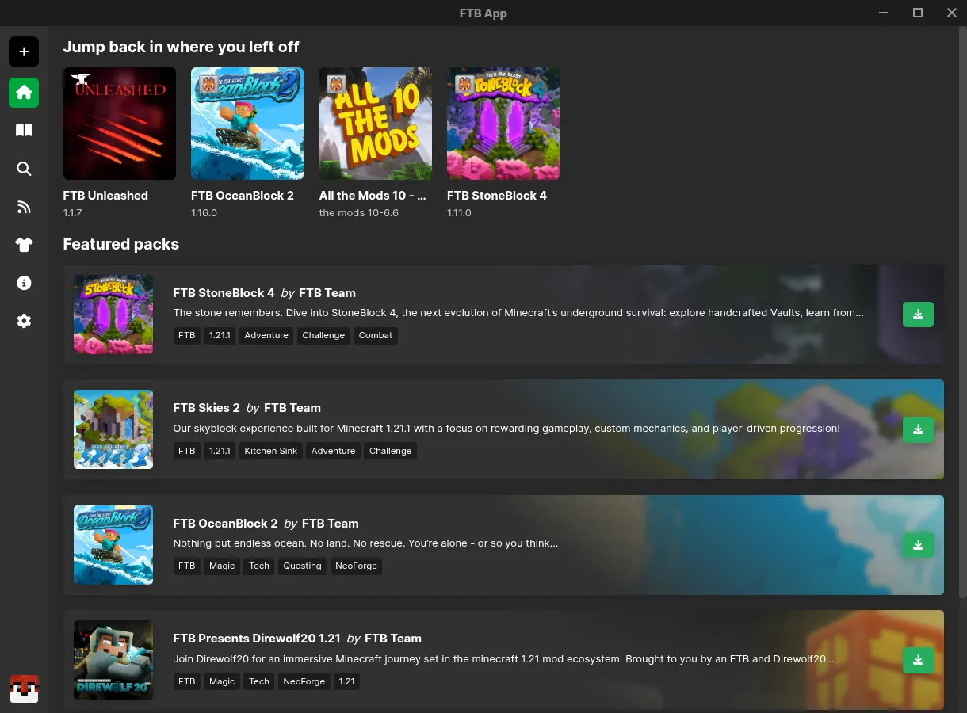Open the FTB StoneBlock 4 featured title
The image size is (967, 713).
[x=224, y=293]
